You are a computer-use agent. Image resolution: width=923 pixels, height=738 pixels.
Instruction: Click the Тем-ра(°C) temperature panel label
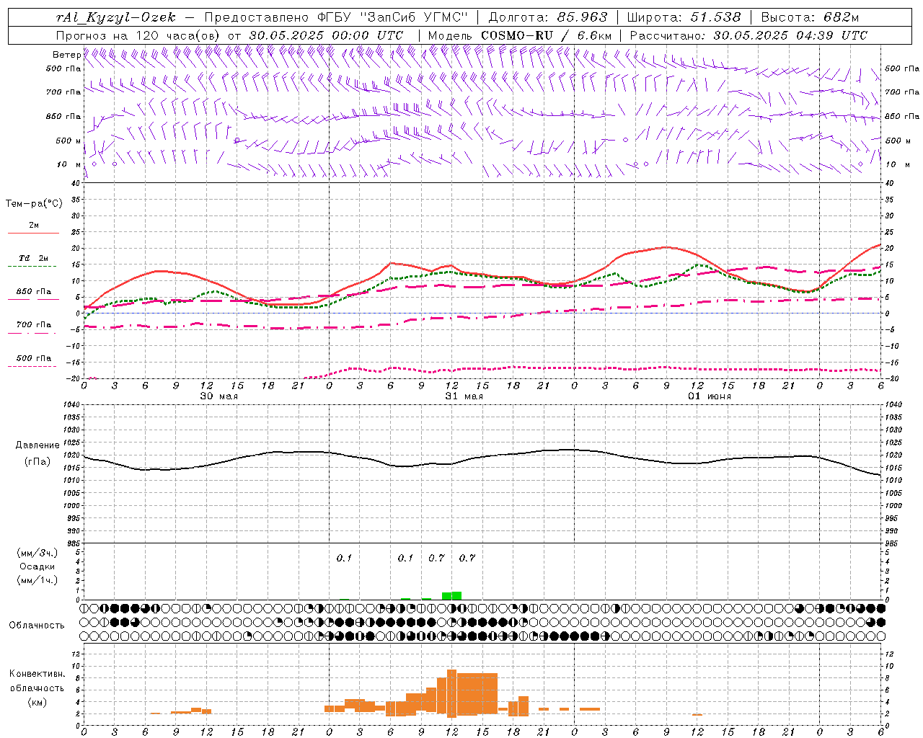[34, 204]
